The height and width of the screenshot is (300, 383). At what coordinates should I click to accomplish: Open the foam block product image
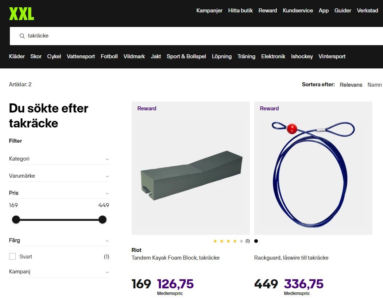pos(191,168)
